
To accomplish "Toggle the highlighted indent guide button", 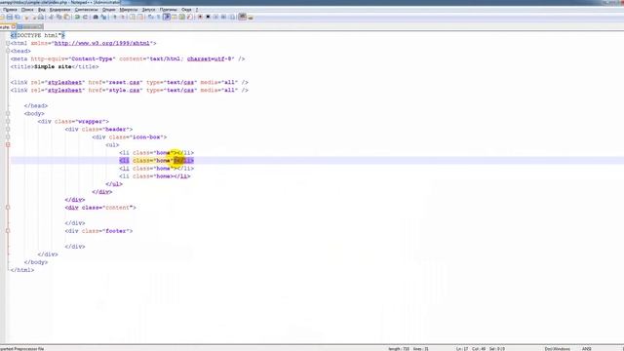I will [167, 18].
